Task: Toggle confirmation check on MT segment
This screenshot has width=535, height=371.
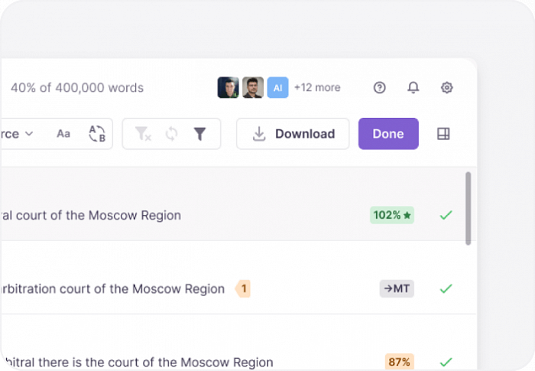Action: pos(446,289)
